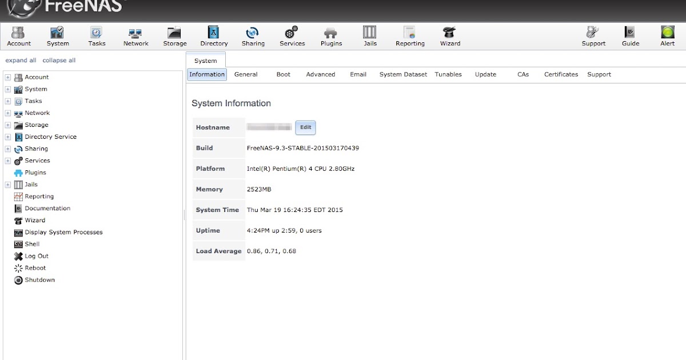Expand the Storage tree node
The image size is (686, 360).
[8, 125]
